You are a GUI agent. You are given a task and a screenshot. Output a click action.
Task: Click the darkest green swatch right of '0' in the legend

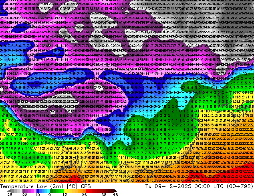pos(52,191)
